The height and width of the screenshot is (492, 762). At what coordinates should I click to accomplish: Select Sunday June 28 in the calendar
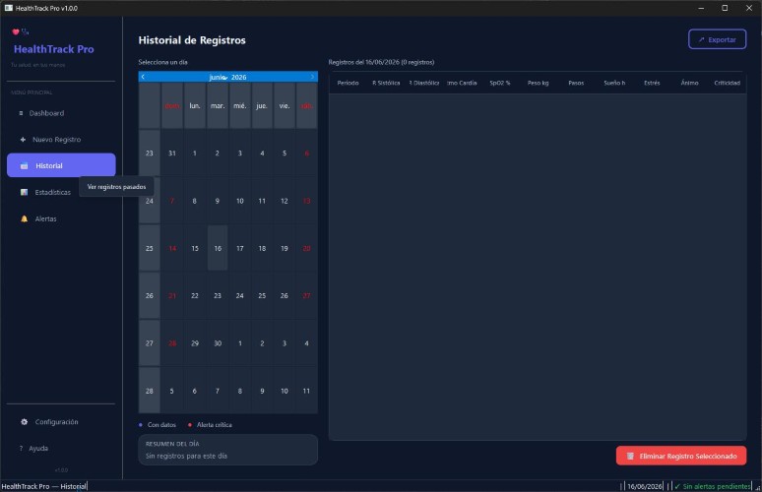[172, 343]
